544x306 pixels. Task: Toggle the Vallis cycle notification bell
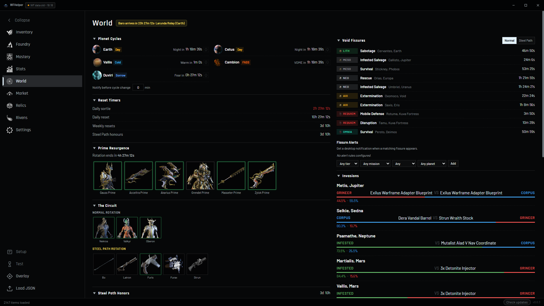[206, 62]
